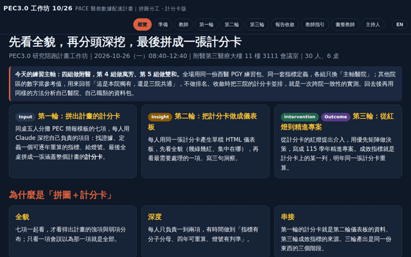This screenshot has height=257, width=411.
Task: Click the page title 先看全貌，再分頭深挖
Action: (x=125, y=42)
